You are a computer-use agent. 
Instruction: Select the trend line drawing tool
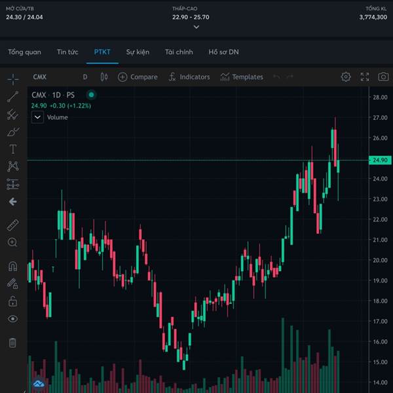tap(13, 96)
